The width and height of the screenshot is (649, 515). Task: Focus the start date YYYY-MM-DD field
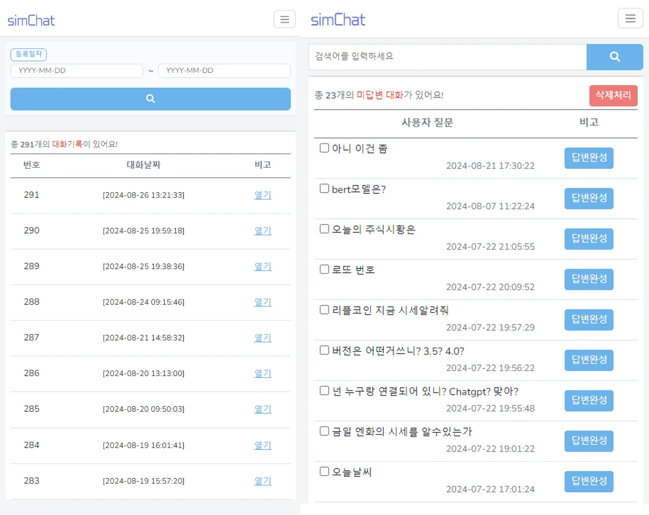[x=77, y=70]
